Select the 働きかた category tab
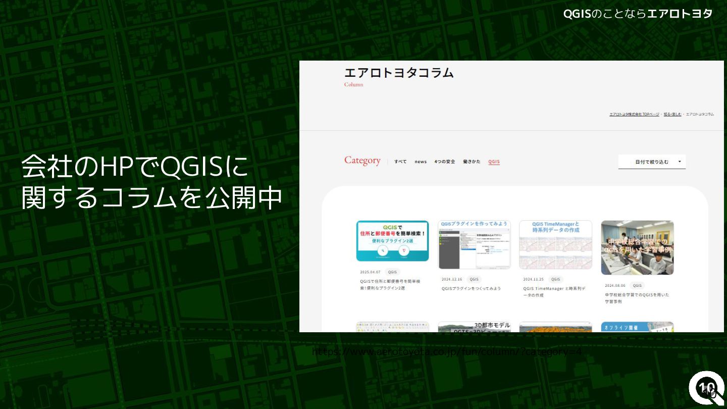727x409 pixels. 472,162
